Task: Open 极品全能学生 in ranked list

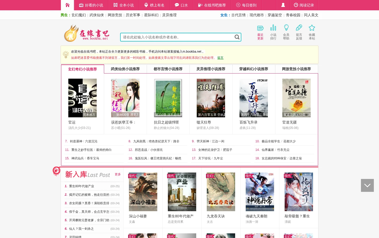Action: 271,141
